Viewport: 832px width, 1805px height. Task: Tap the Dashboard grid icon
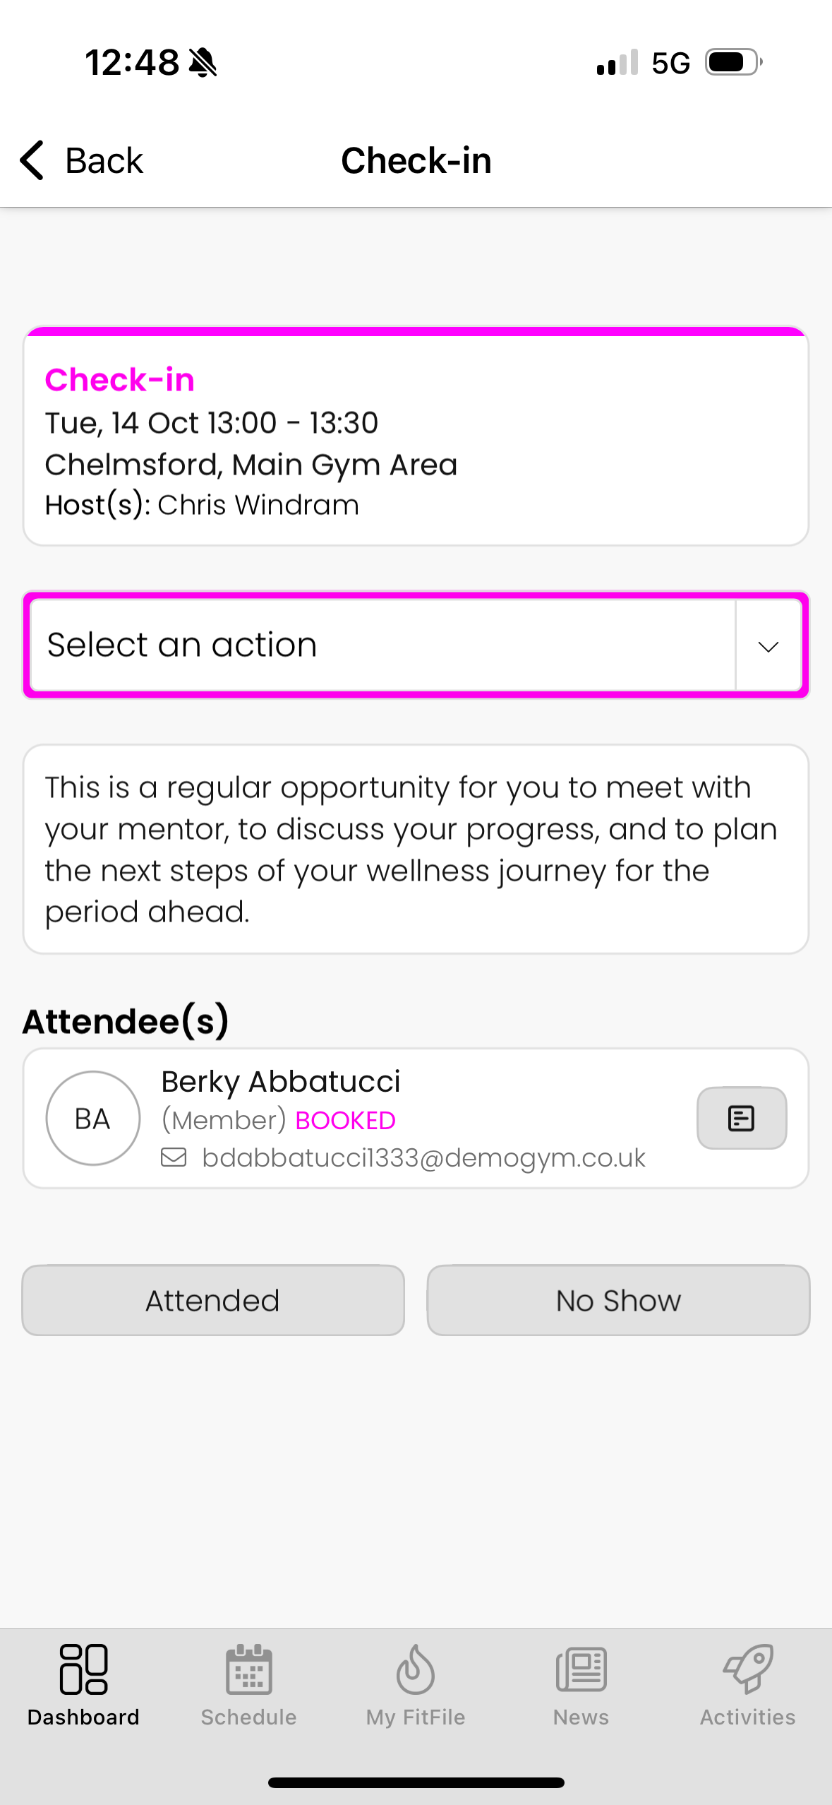[x=83, y=1669]
